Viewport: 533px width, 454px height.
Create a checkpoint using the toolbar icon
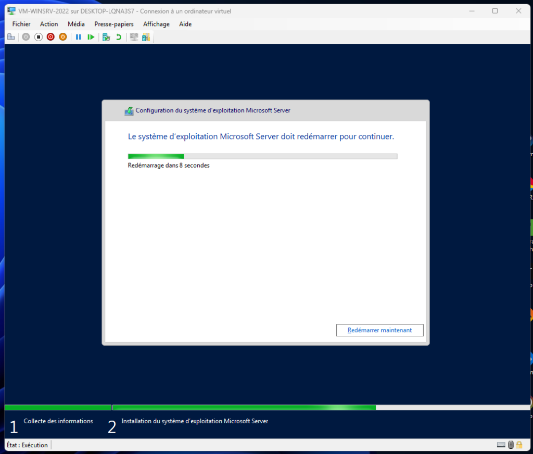(x=106, y=37)
